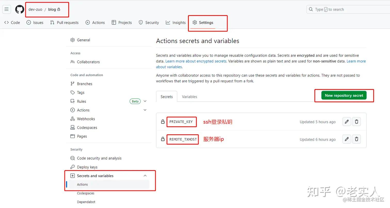Click the dev-zuo owner link
This screenshot has width=390, height=208.
[x=35, y=10]
